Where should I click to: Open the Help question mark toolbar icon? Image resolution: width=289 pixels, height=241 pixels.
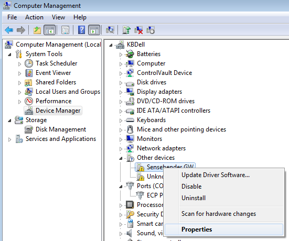pos(81,30)
